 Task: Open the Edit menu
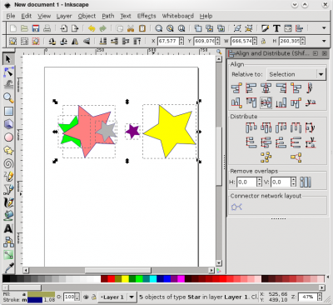point(27,16)
